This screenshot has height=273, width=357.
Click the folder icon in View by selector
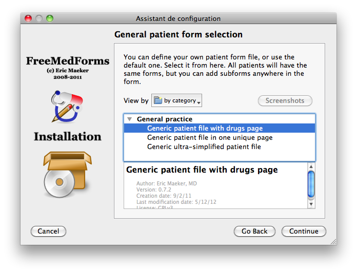158,100
